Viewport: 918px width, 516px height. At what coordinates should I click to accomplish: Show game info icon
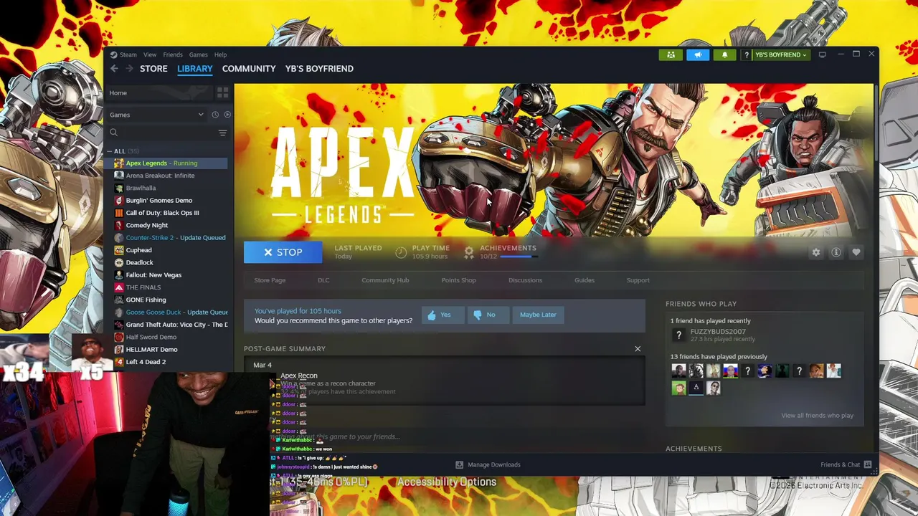point(836,252)
